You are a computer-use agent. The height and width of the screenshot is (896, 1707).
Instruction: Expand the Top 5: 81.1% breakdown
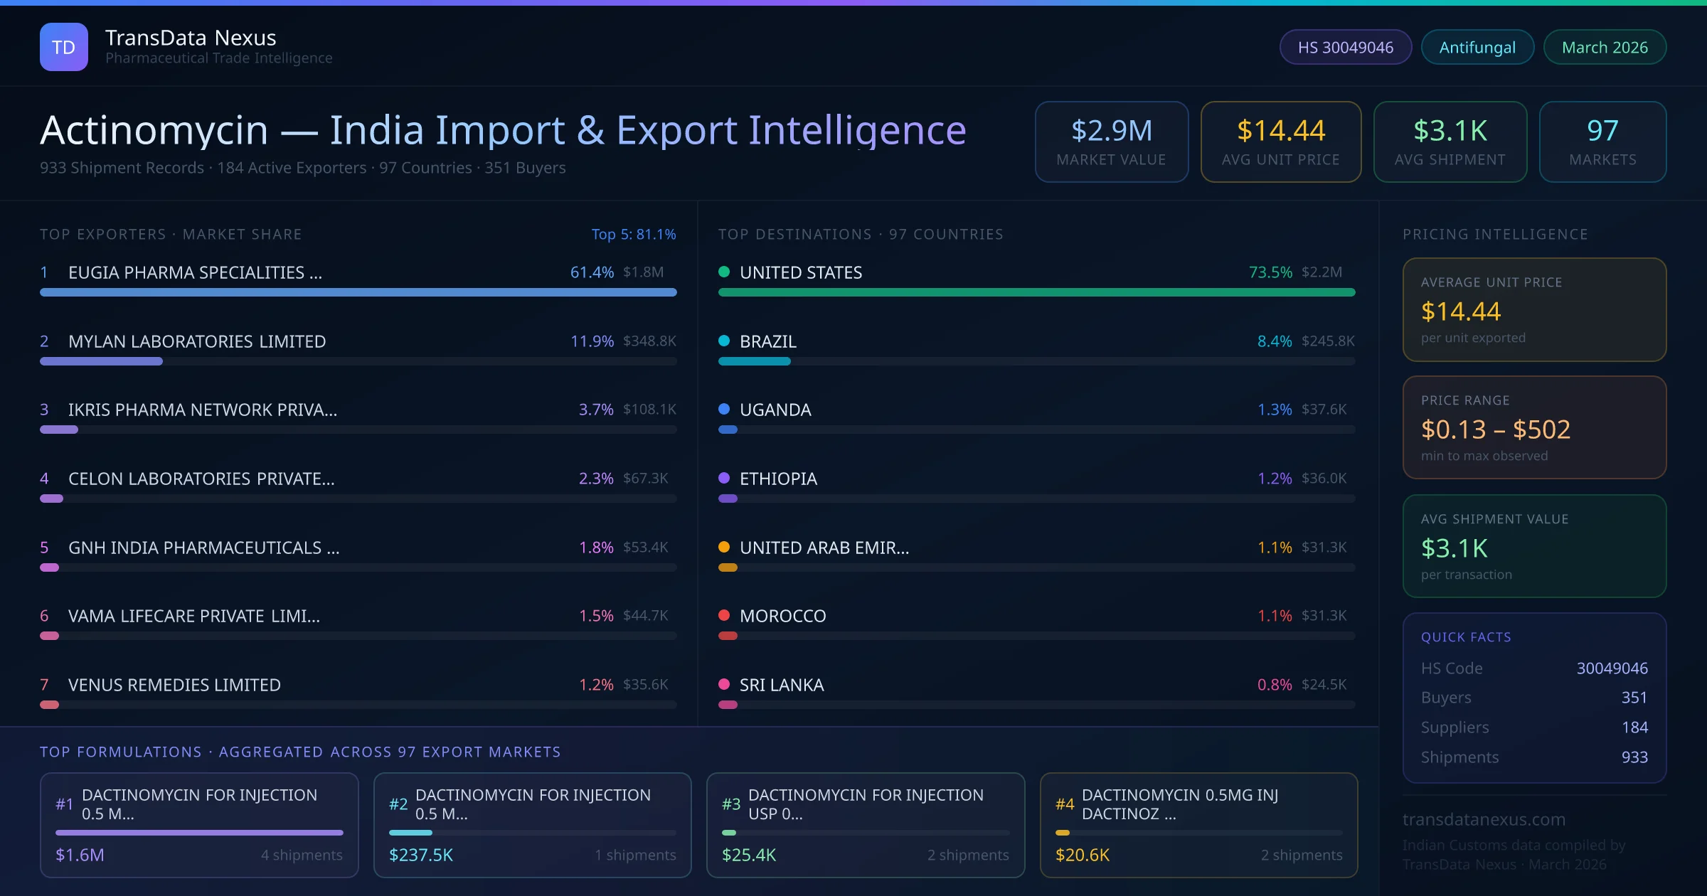(633, 233)
